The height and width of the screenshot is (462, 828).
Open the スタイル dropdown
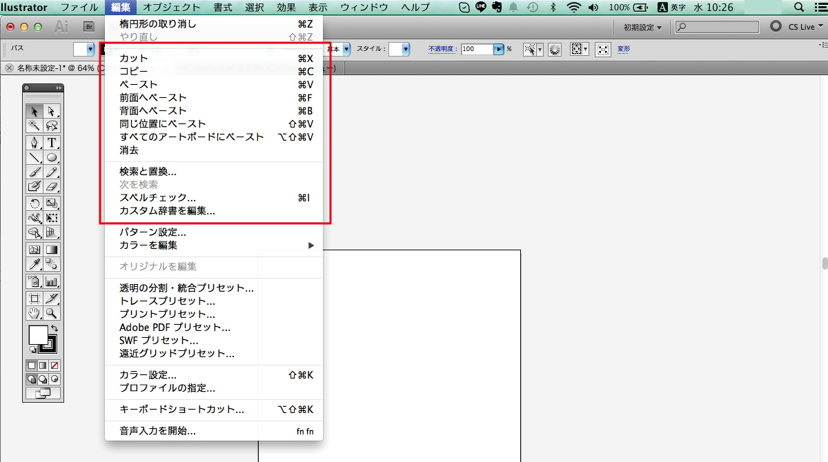(406, 50)
